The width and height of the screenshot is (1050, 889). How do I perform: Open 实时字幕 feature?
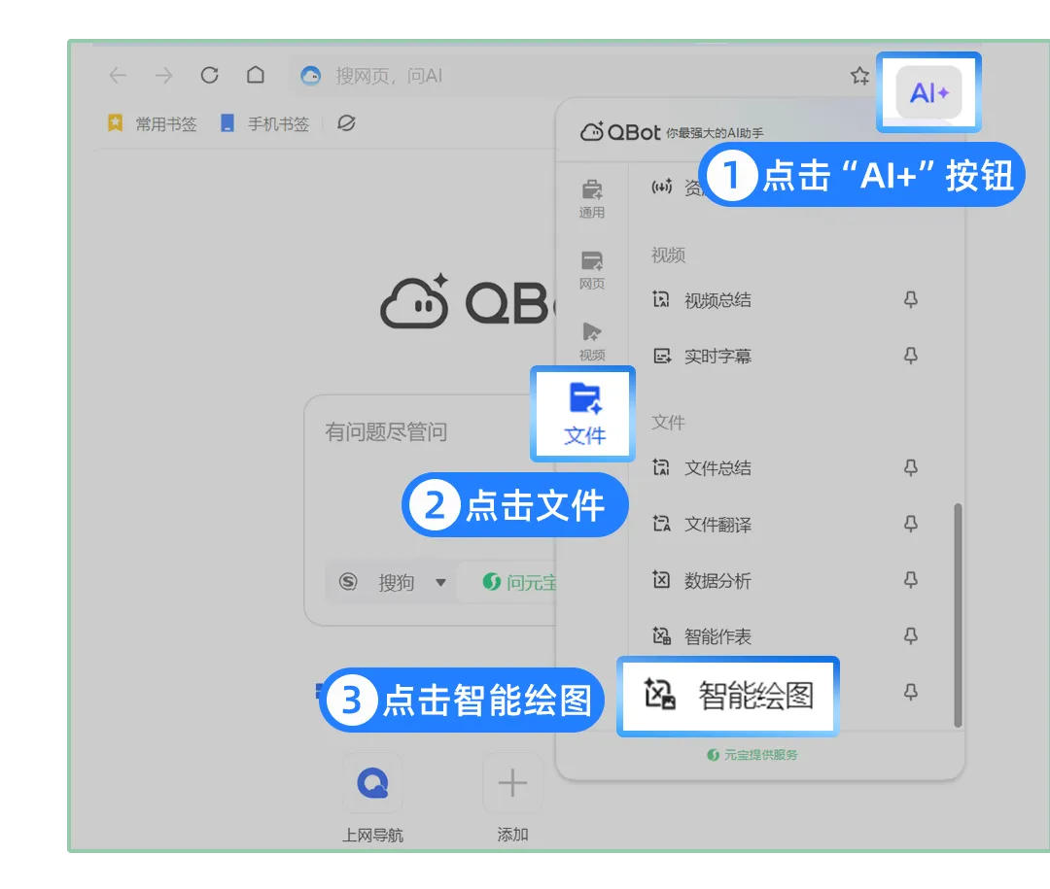coord(717,357)
